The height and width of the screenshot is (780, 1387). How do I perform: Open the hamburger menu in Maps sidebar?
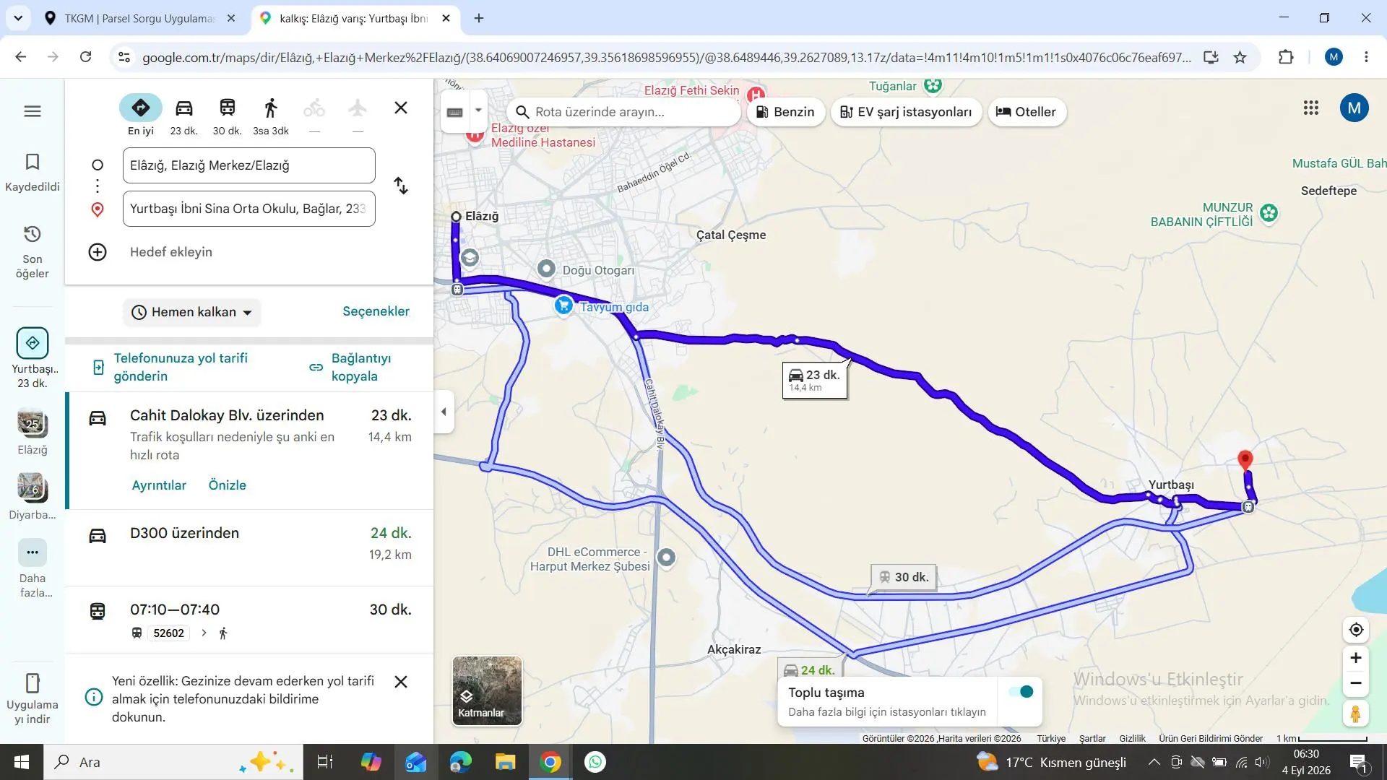click(x=33, y=111)
